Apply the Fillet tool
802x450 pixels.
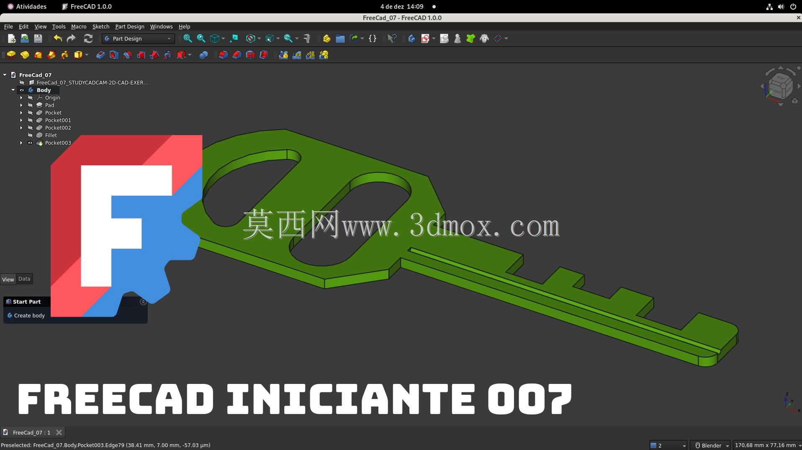pos(223,55)
